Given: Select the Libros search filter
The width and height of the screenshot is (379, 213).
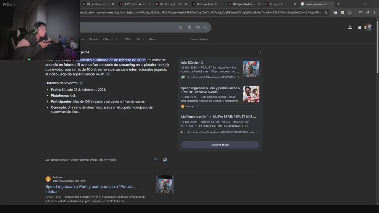Looking at the screenshot, I should click(x=140, y=39).
